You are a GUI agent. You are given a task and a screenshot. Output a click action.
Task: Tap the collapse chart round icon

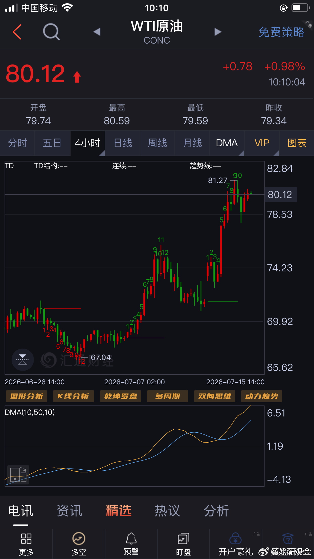point(23,360)
